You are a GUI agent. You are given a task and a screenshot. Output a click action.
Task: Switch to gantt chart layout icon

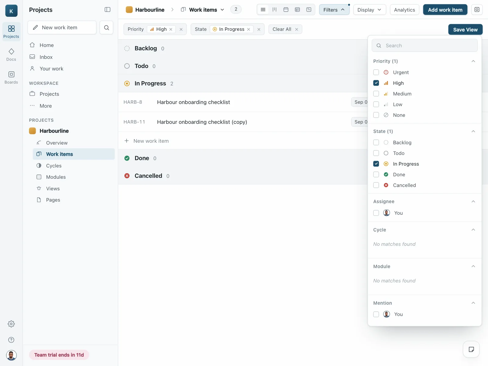[309, 10]
